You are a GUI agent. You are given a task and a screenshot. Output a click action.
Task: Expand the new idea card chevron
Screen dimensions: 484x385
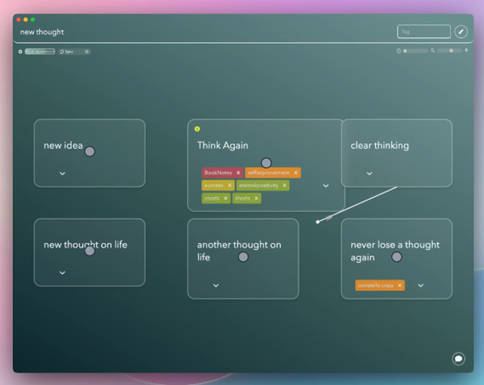click(62, 174)
